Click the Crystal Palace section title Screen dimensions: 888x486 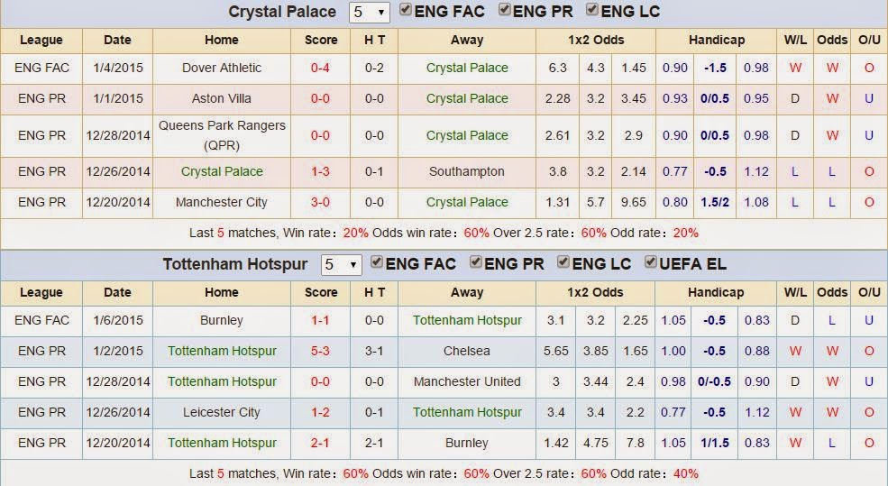[x=281, y=13]
